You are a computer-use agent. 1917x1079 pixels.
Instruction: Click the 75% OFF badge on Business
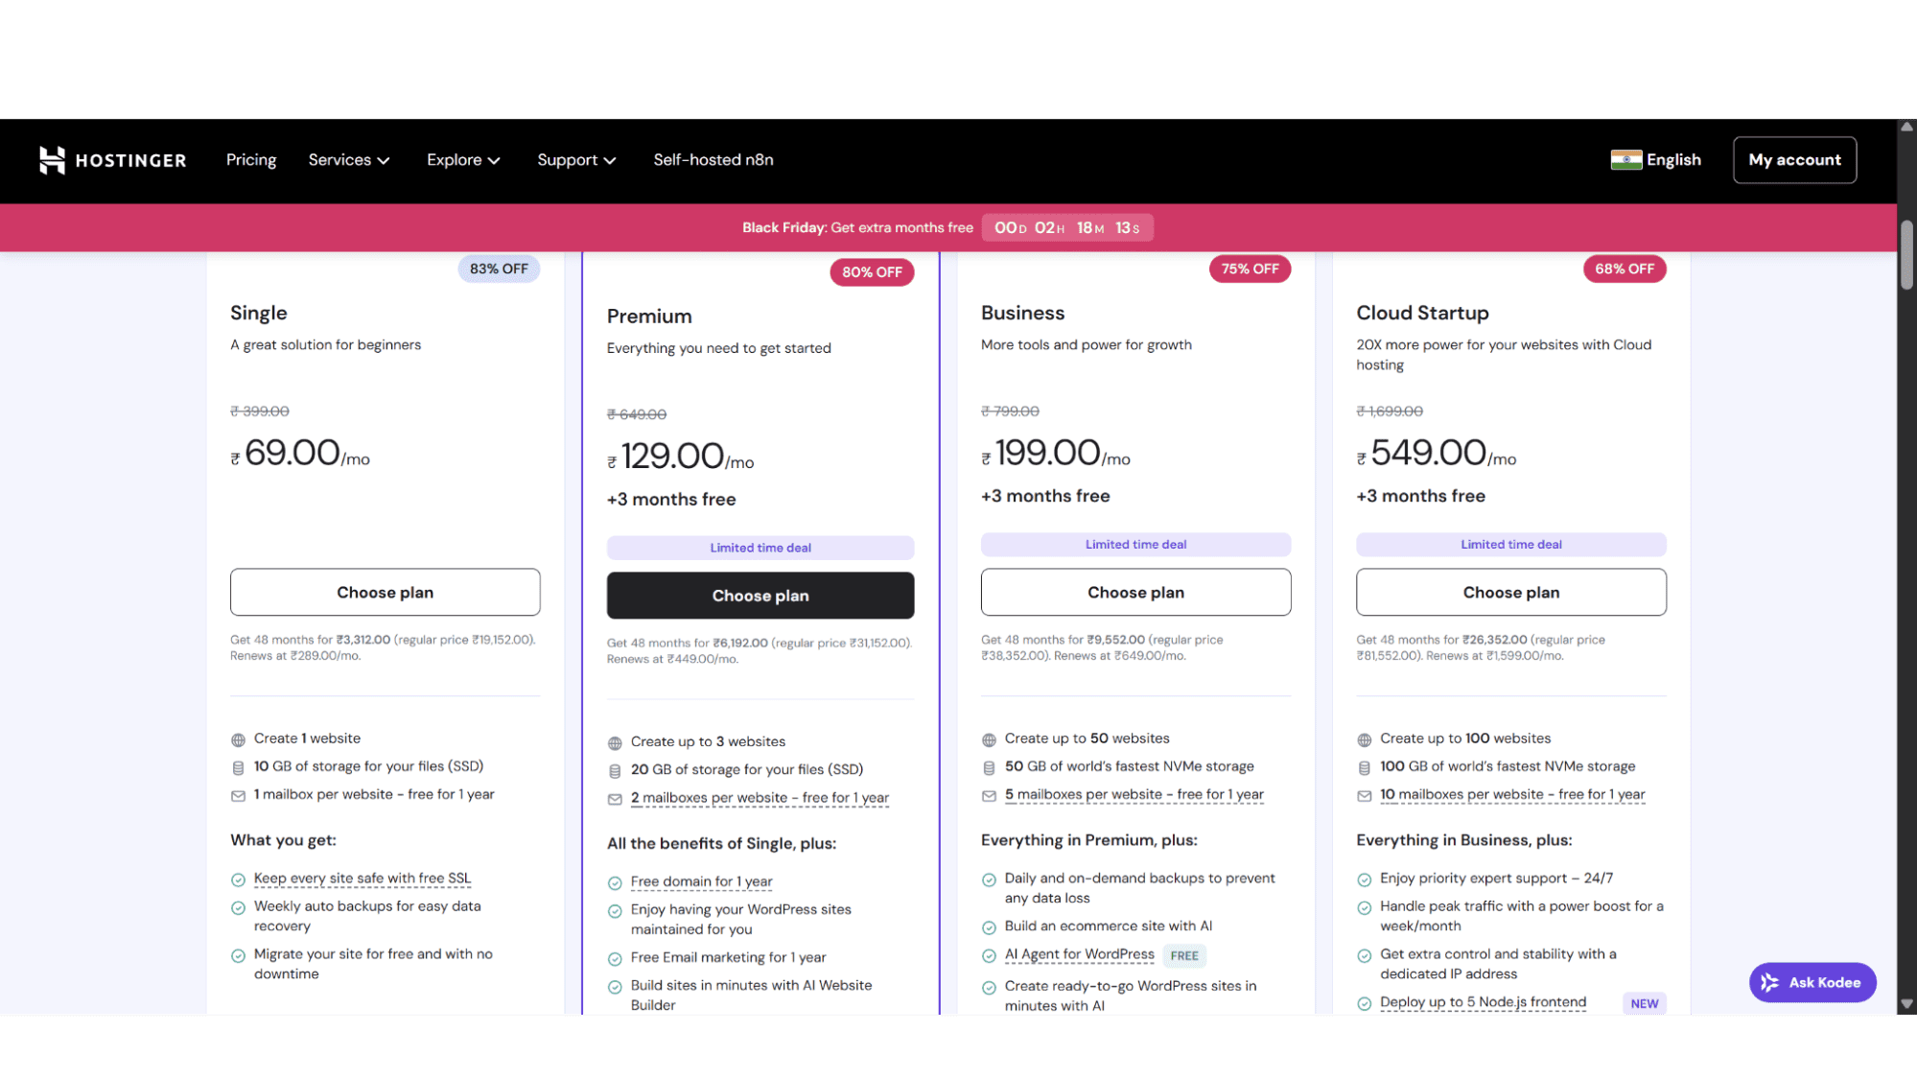pos(1250,269)
